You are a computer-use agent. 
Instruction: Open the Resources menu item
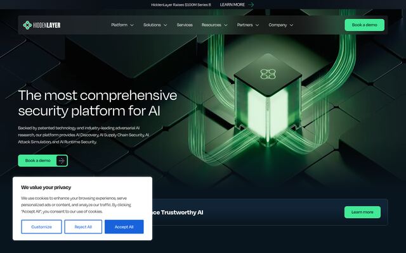point(211,25)
